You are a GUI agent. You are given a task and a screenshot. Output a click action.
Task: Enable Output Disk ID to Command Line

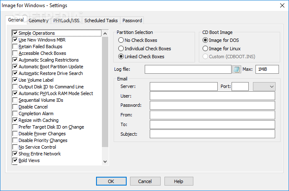click(x=15, y=87)
